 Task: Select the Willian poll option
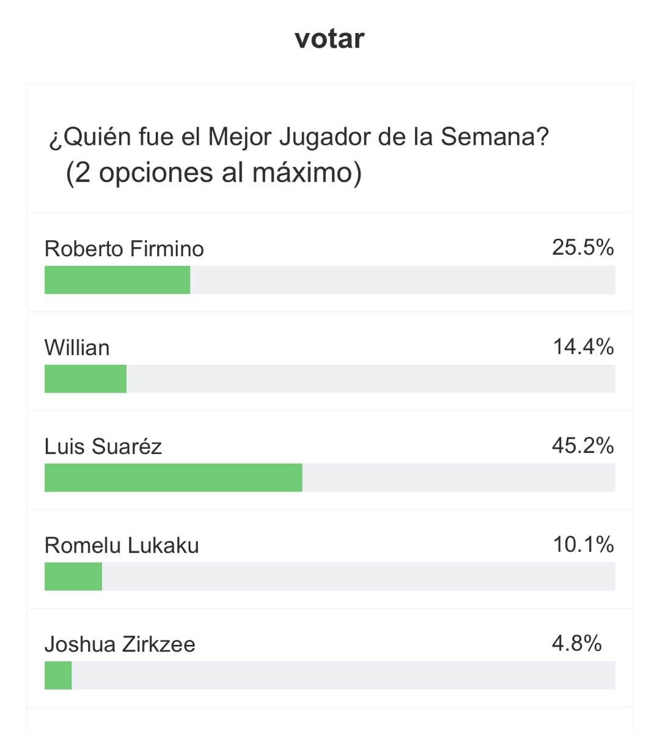click(77, 348)
